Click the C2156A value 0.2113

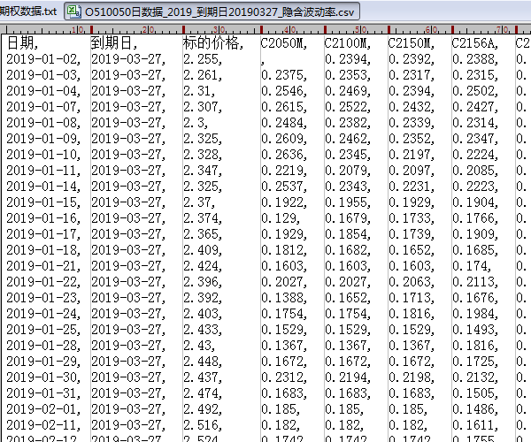coord(474,282)
